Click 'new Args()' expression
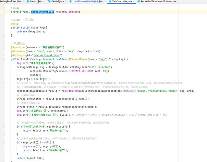The image size is (207, 162). pyautogui.click(x=41, y=79)
